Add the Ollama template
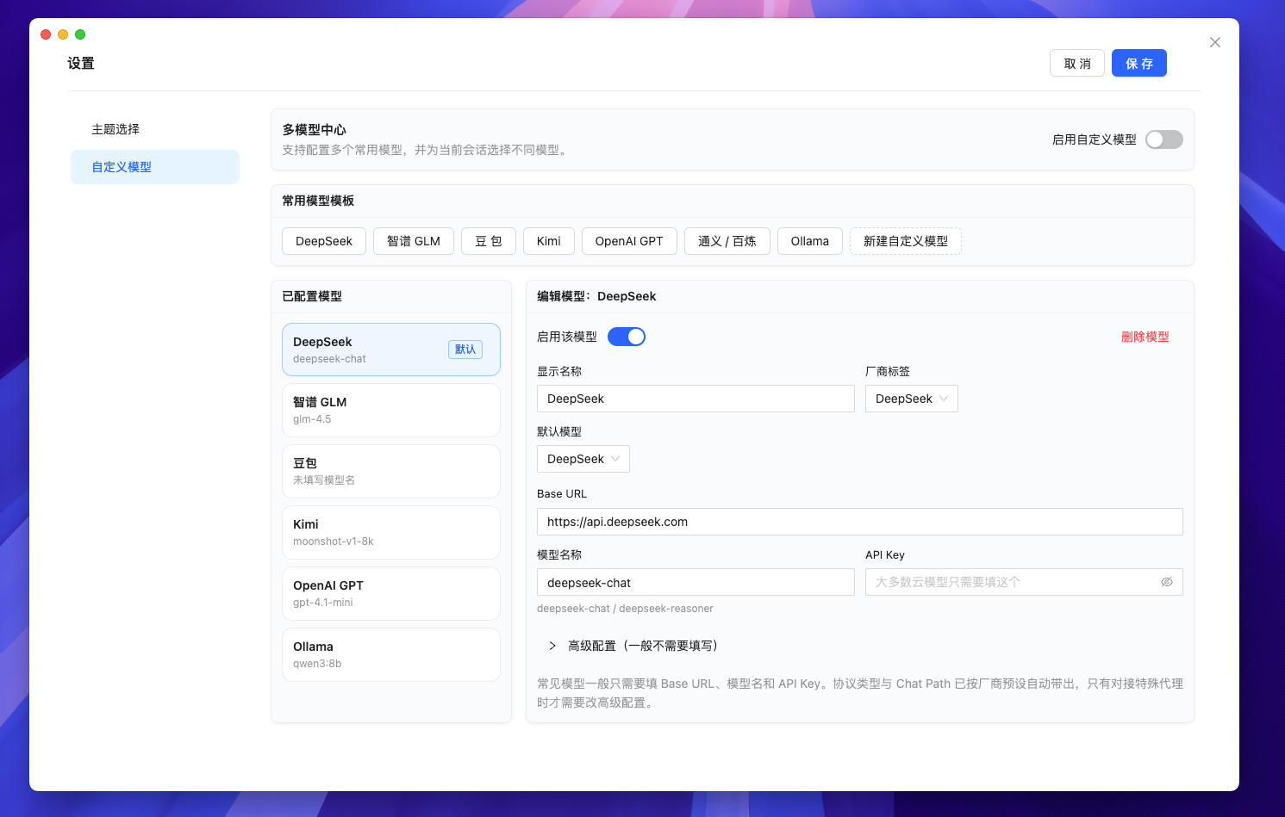This screenshot has height=817, width=1285. coord(810,241)
